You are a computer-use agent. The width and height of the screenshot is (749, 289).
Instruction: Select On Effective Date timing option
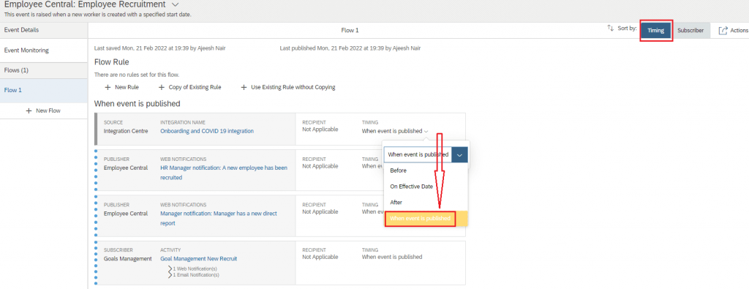[x=426, y=187]
